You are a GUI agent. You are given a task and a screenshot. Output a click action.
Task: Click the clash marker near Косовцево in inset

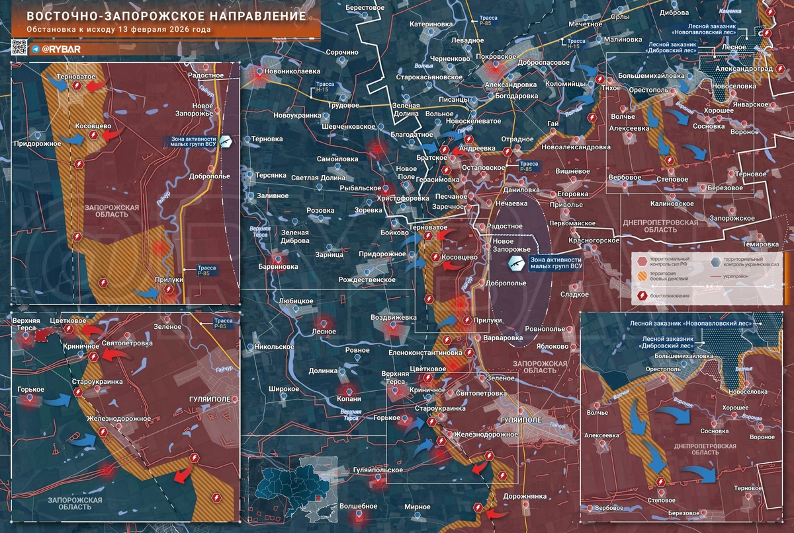[94, 135]
